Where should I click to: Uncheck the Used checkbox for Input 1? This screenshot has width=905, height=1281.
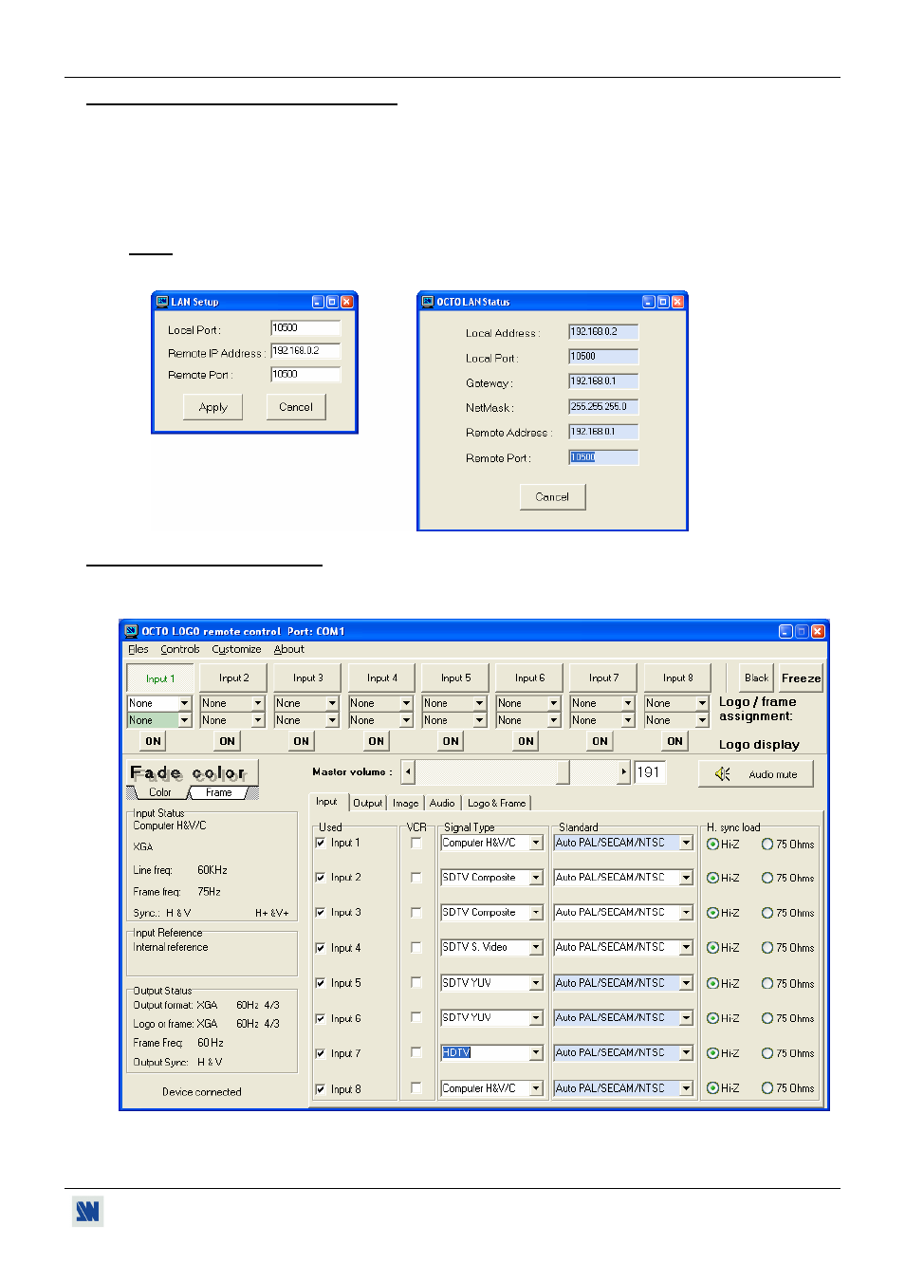tap(321, 843)
